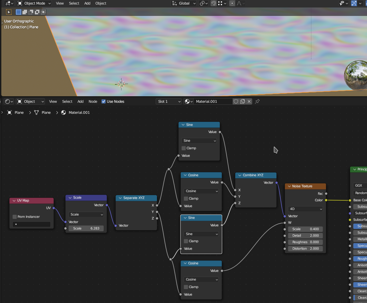Collapse the Separate XYZ node

point(120,198)
